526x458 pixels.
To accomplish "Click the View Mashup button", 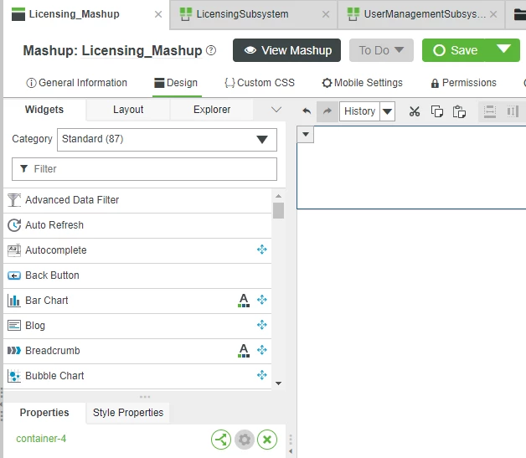I will 286,50.
